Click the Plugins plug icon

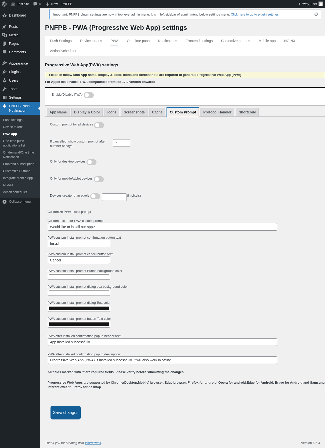[x=4, y=72]
